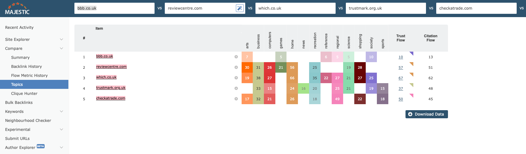Click which.co.uk society cell showing 25

[x=371, y=78]
